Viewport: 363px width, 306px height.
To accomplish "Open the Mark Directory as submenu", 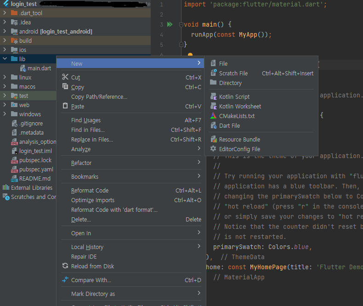I will pyautogui.click(x=131, y=294).
